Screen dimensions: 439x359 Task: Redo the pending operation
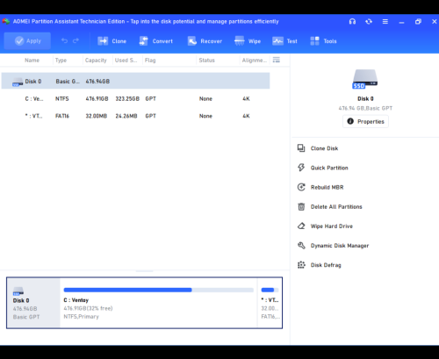click(76, 41)
